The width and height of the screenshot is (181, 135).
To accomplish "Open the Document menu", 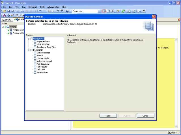I will [33, 7].
